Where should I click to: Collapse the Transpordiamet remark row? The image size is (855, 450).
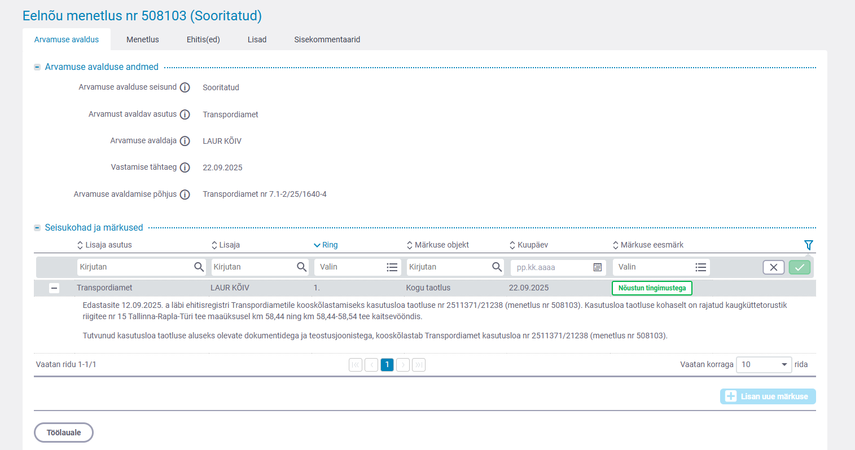coord(54,288)
